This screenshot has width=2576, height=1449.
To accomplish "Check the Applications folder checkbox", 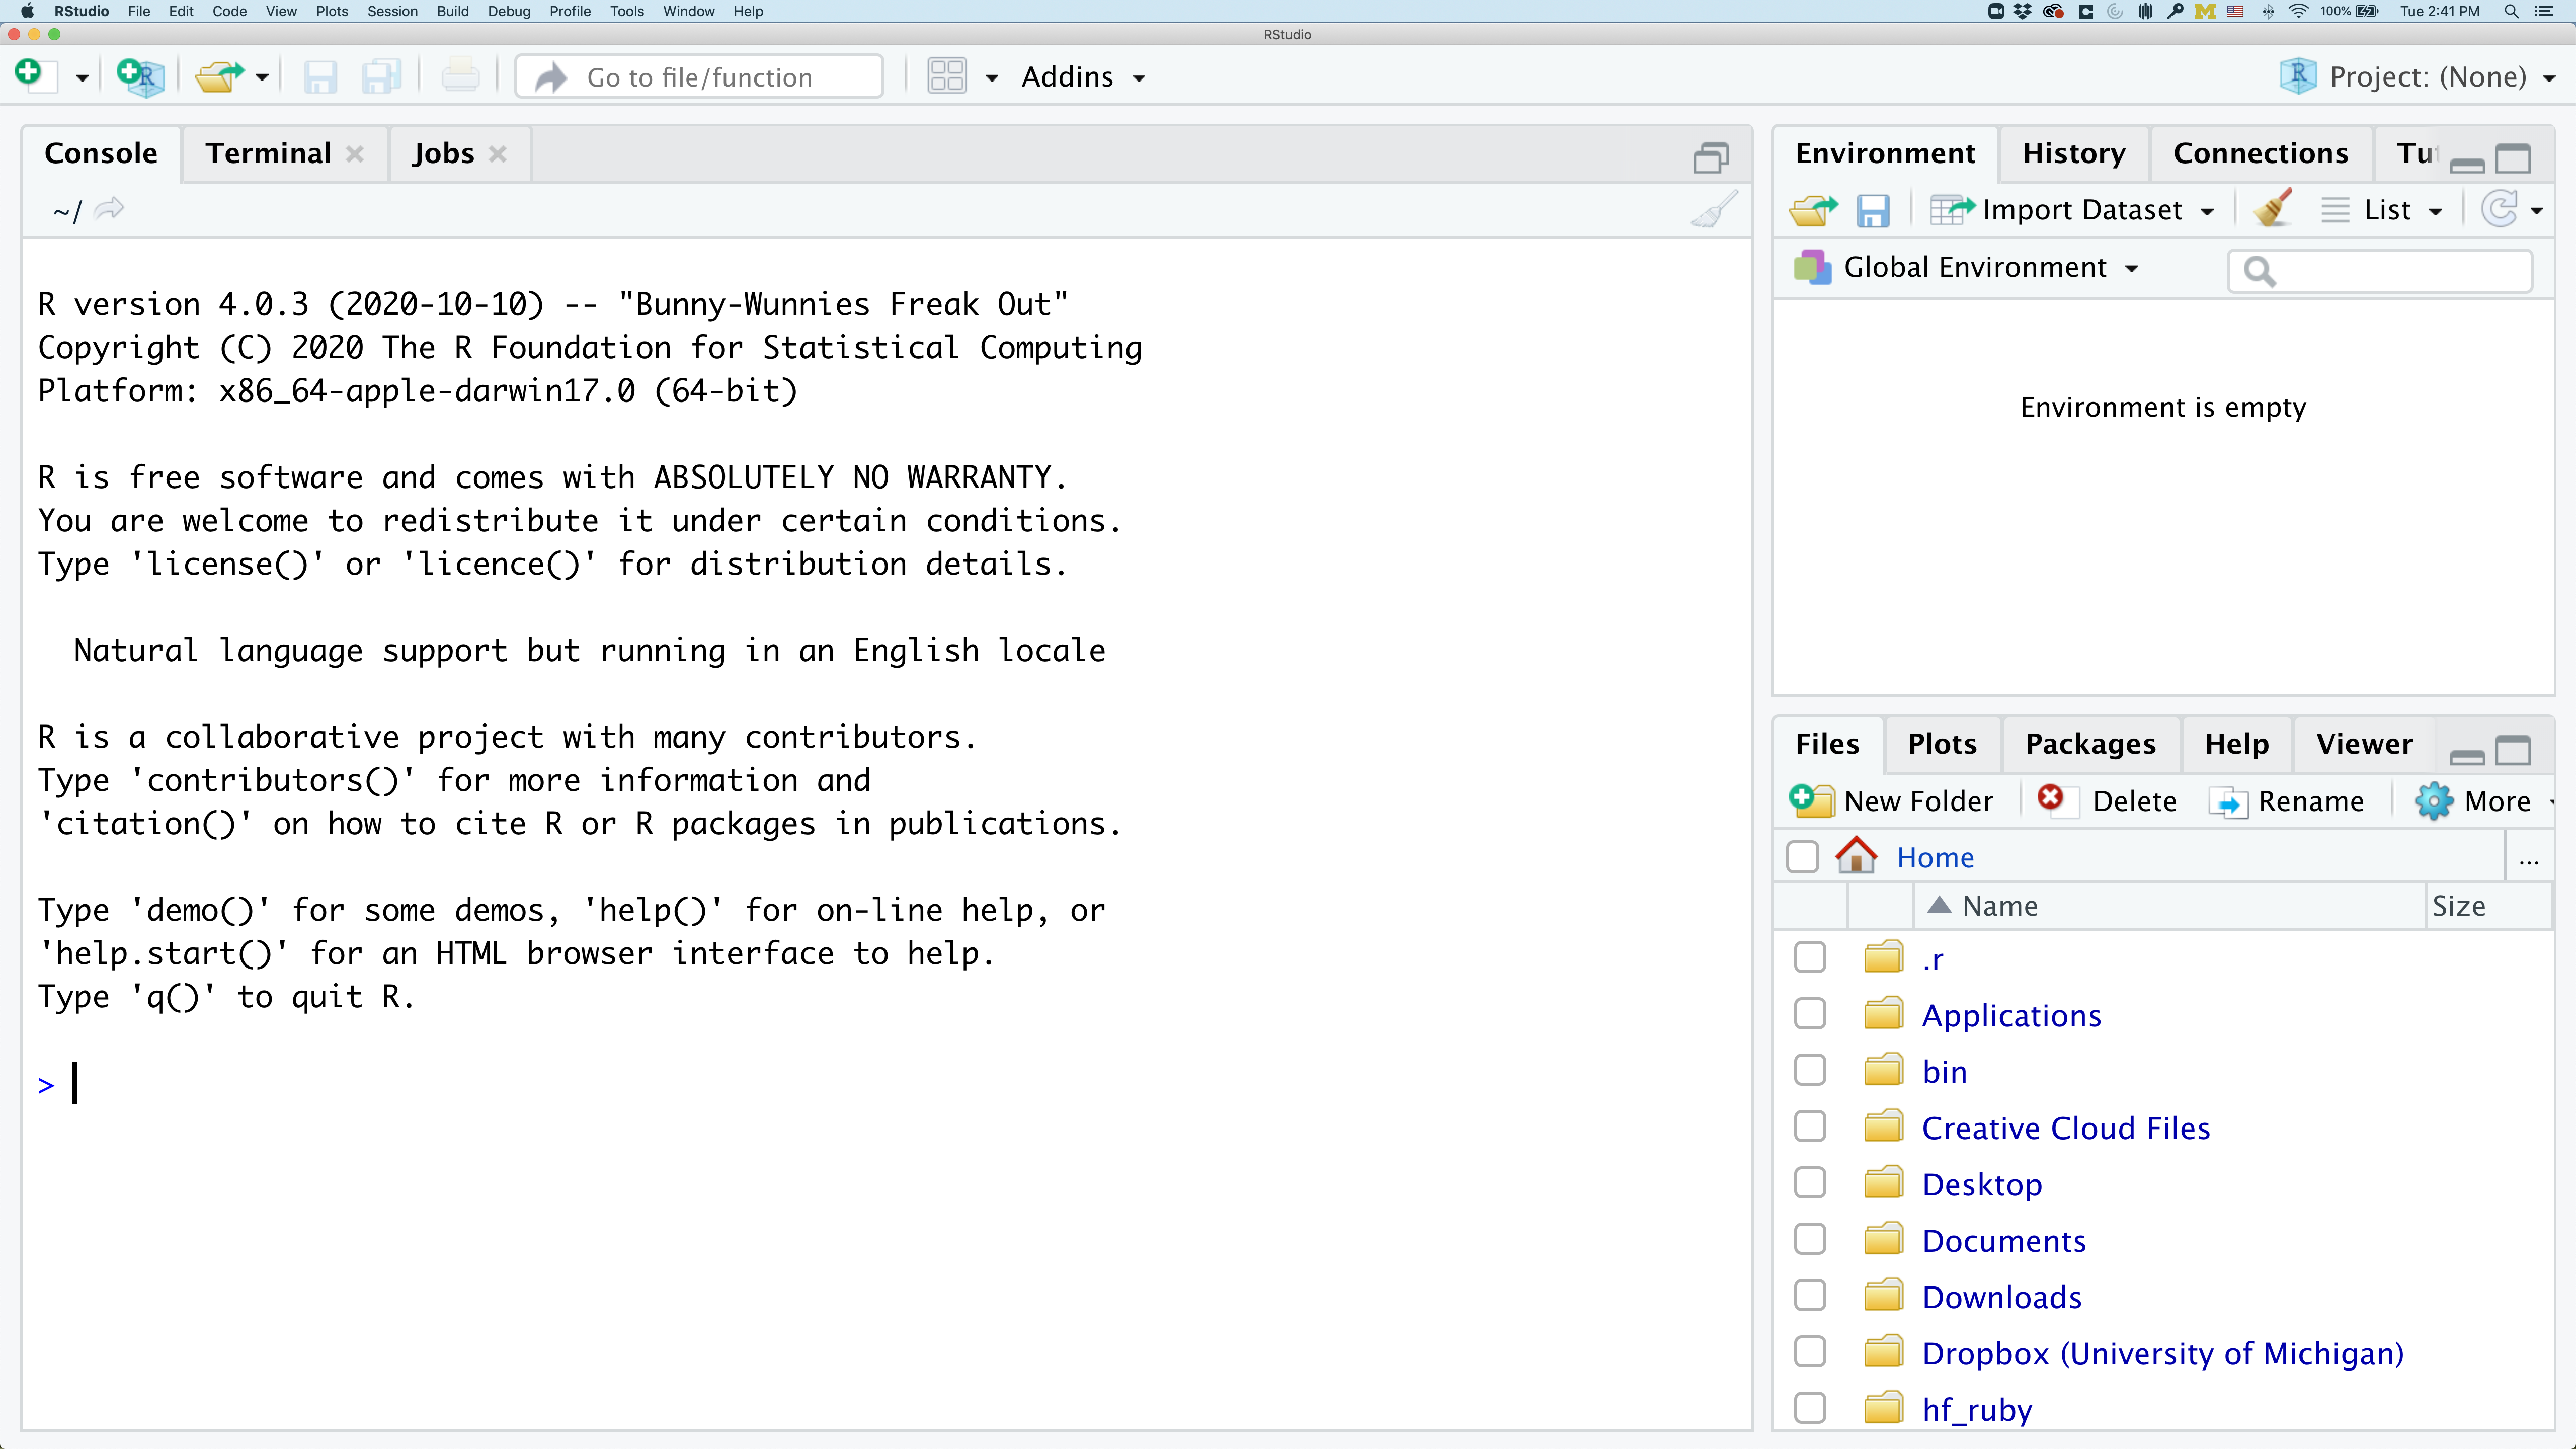I will tap(1809, 1014).
